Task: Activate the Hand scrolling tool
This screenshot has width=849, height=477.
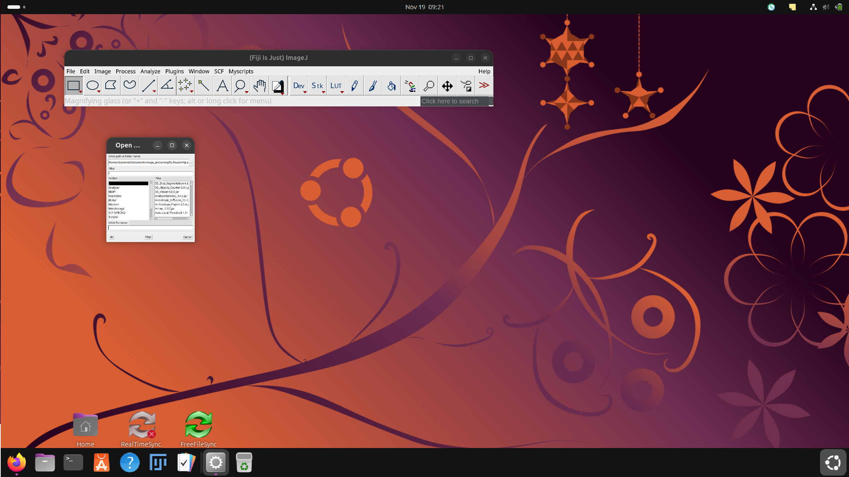Action: pos(259,86)
